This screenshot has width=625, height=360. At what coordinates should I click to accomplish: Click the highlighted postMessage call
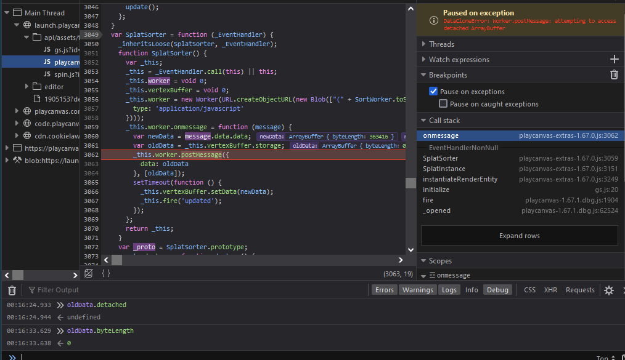point(202,154)
